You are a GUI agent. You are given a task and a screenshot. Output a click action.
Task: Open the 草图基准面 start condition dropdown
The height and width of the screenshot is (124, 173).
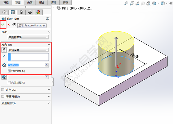click(28, 37)
